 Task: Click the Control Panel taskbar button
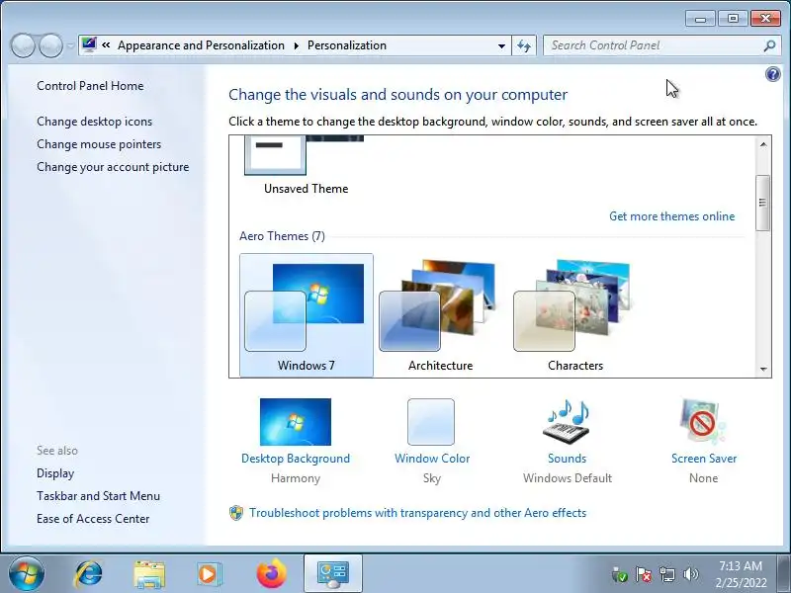333,574
